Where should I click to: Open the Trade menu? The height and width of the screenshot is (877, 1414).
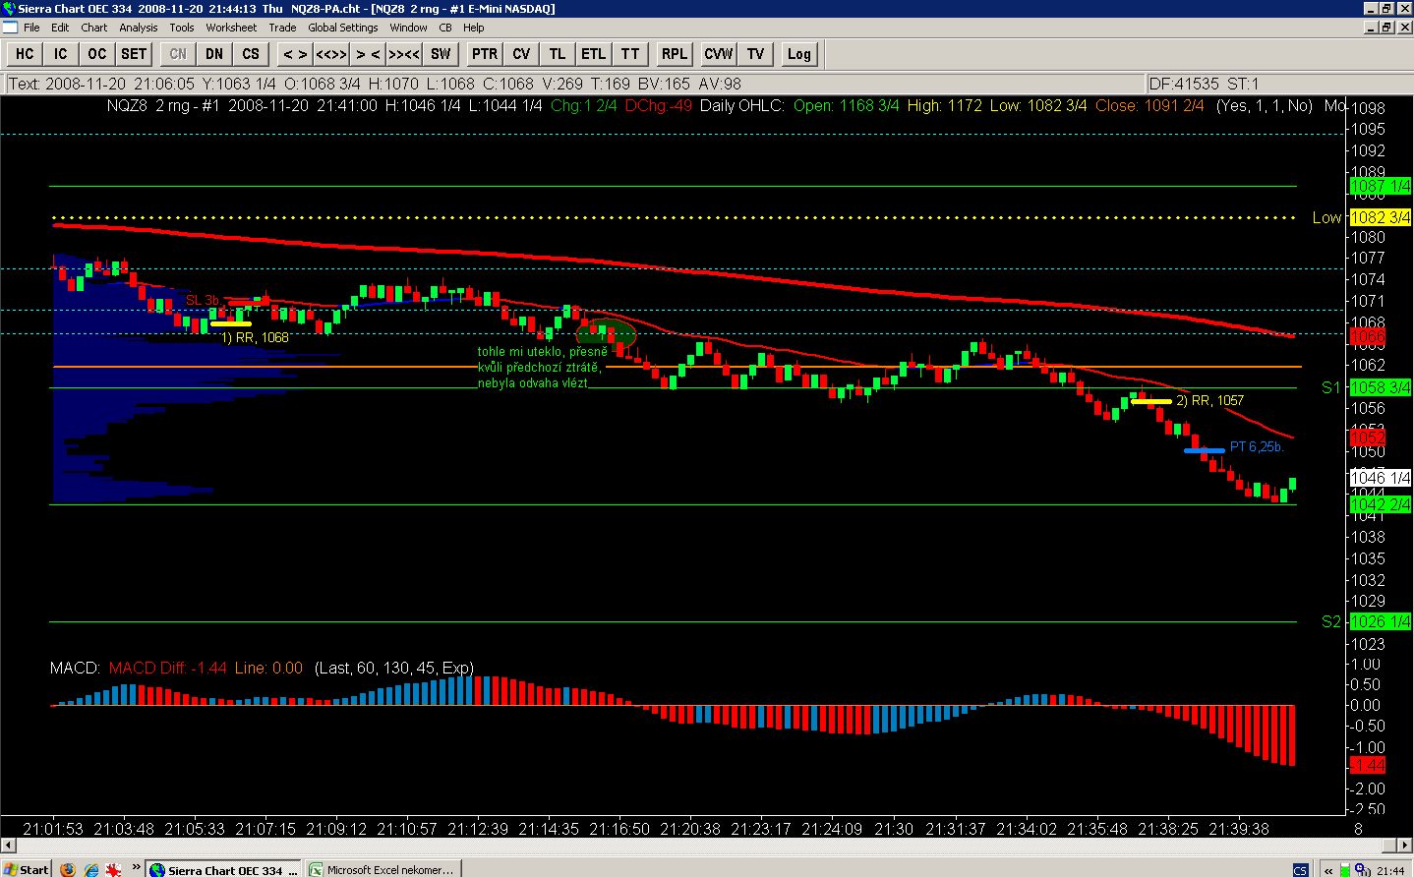click(x=282, y=28)
